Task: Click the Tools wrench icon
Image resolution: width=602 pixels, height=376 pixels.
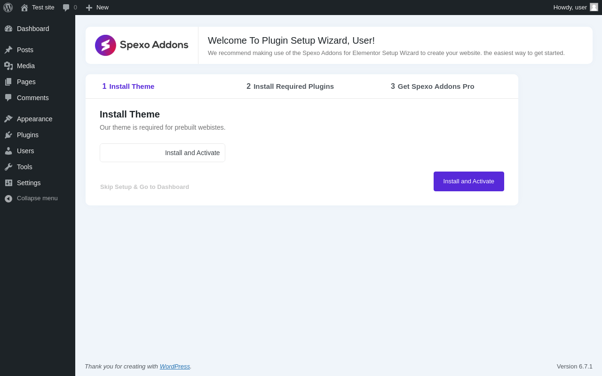Action: point(8,167)
